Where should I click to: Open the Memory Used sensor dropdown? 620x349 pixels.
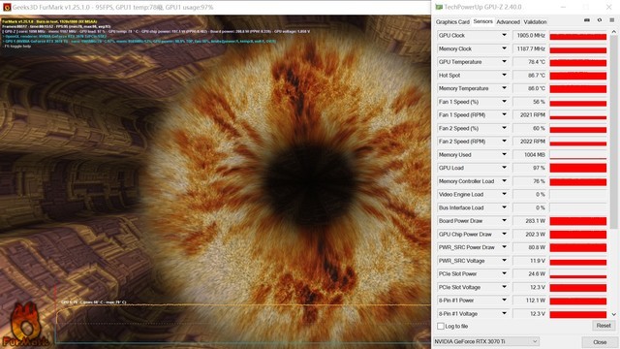[x=504, y=155]
